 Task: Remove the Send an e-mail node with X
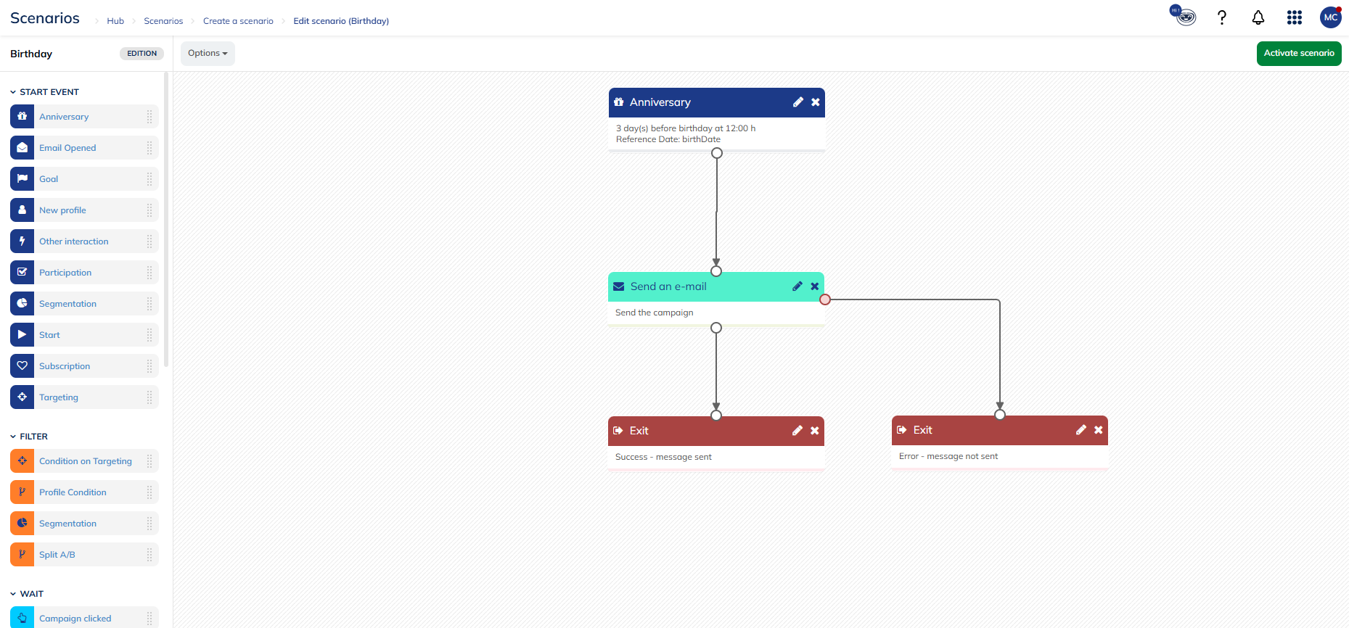point(815,286)
